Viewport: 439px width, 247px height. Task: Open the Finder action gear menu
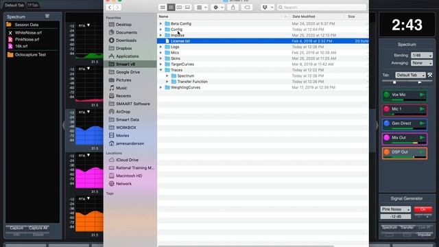pos(218,8)
